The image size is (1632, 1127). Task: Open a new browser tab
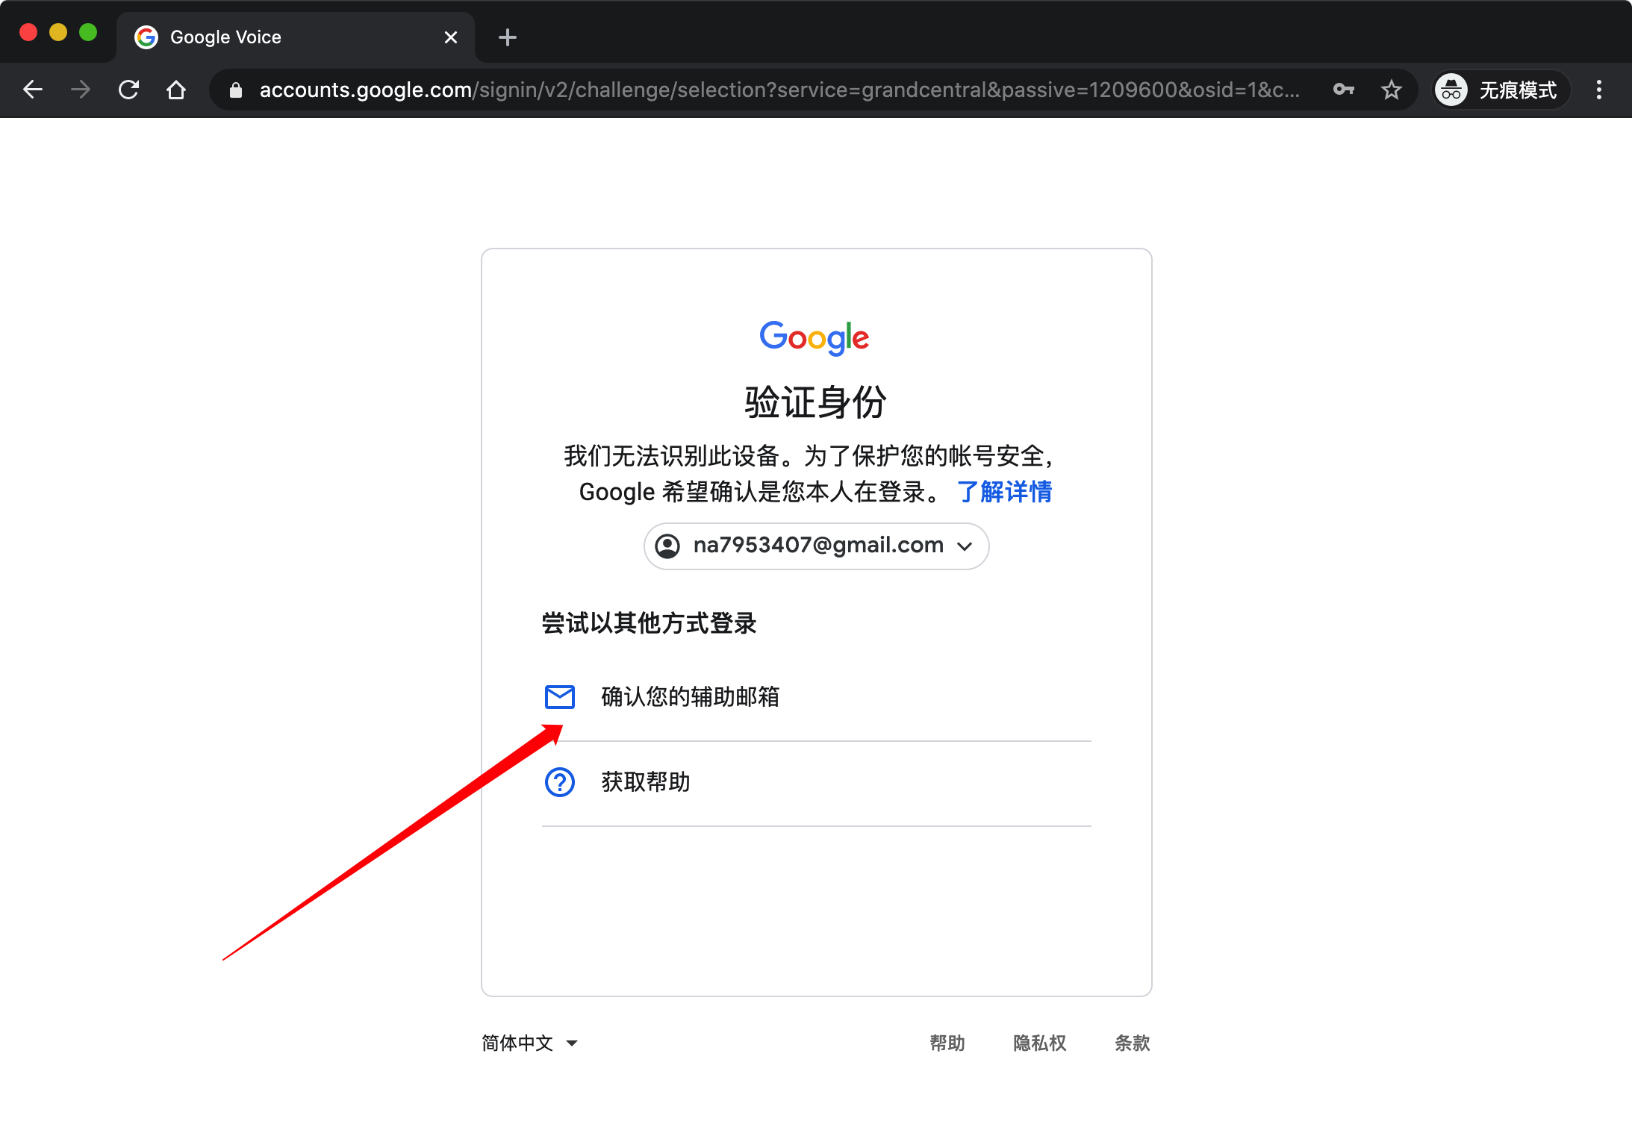(x=508, y=37)
